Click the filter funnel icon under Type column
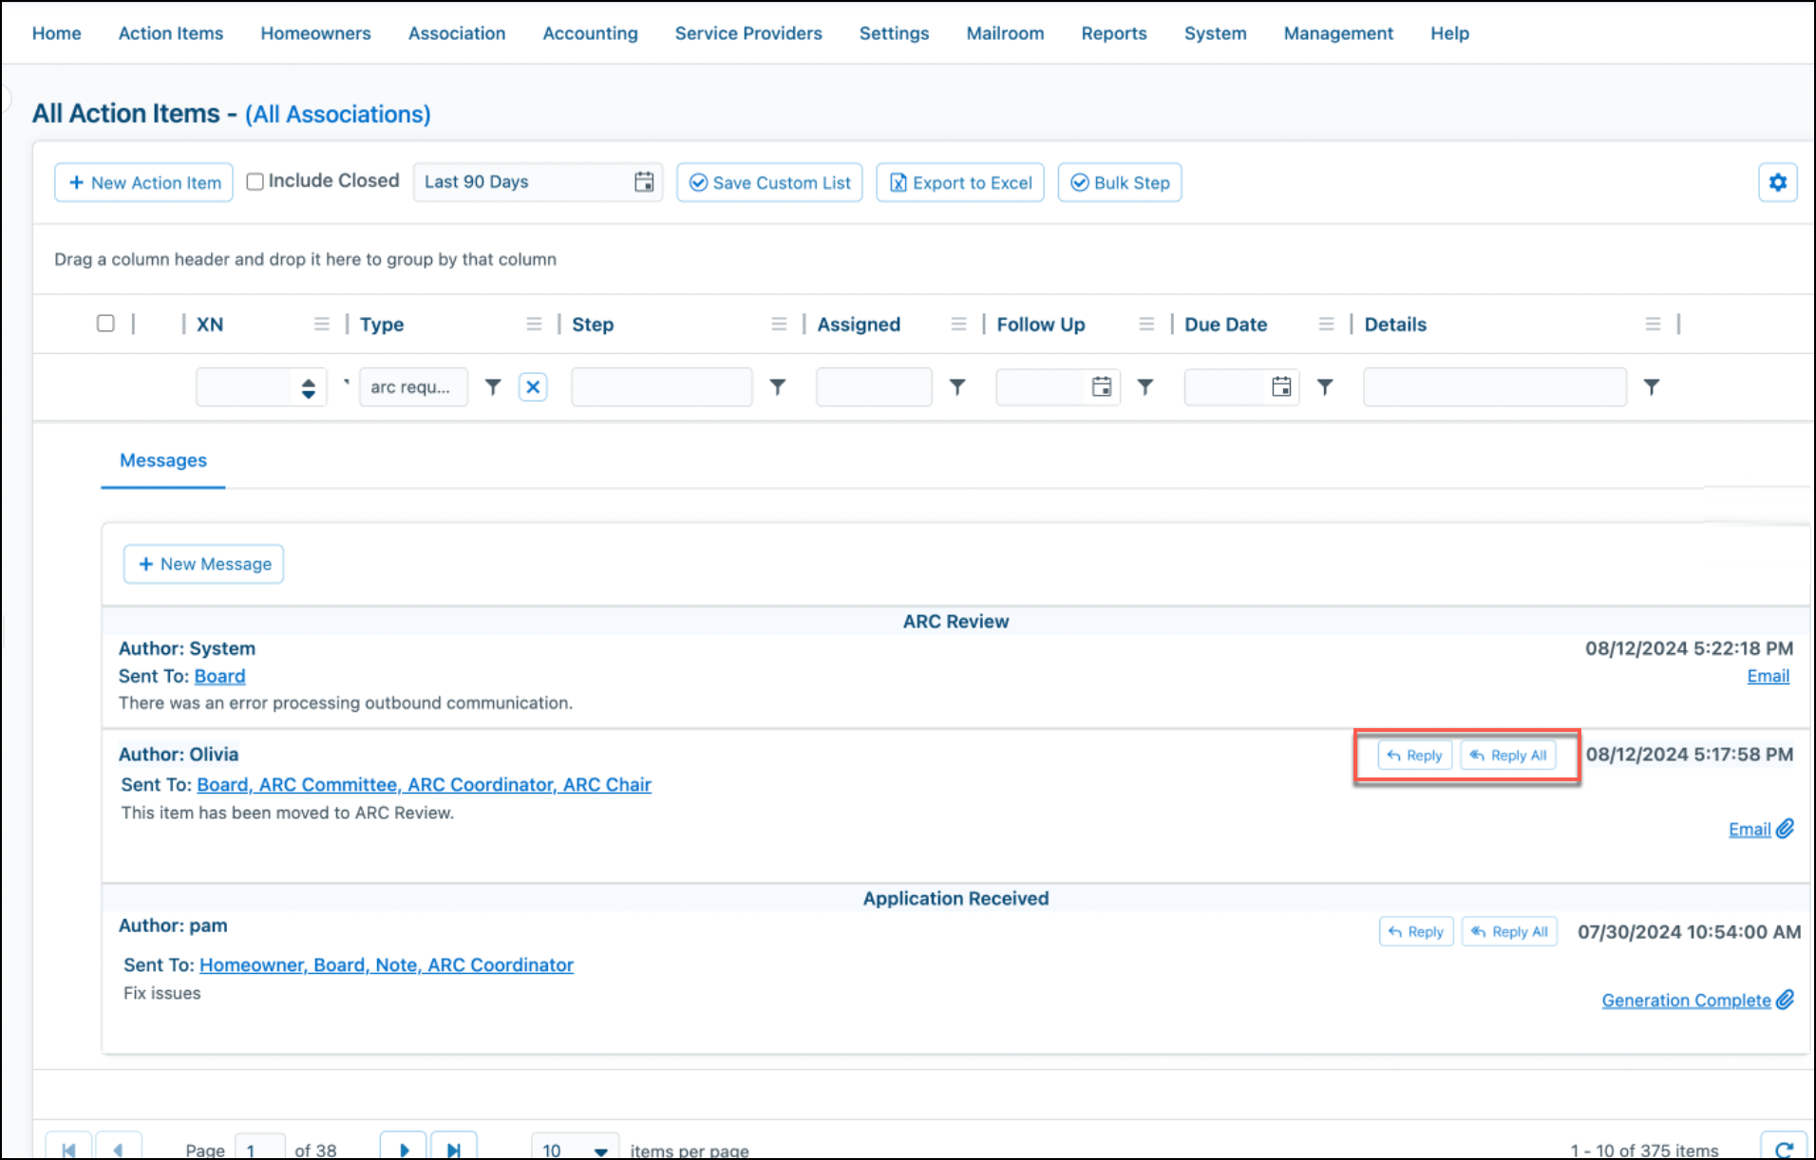 [x=492, y=386]
